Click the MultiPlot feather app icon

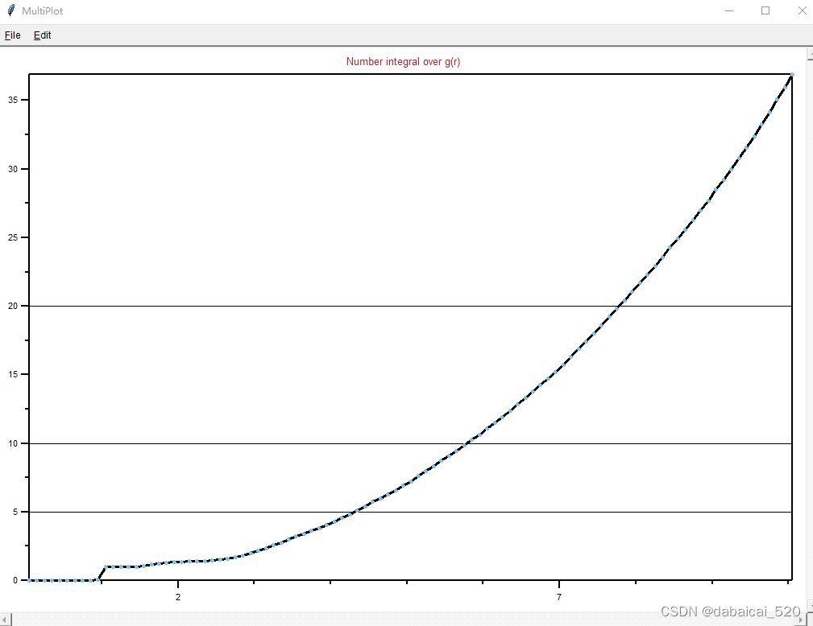tap(11, 10)
